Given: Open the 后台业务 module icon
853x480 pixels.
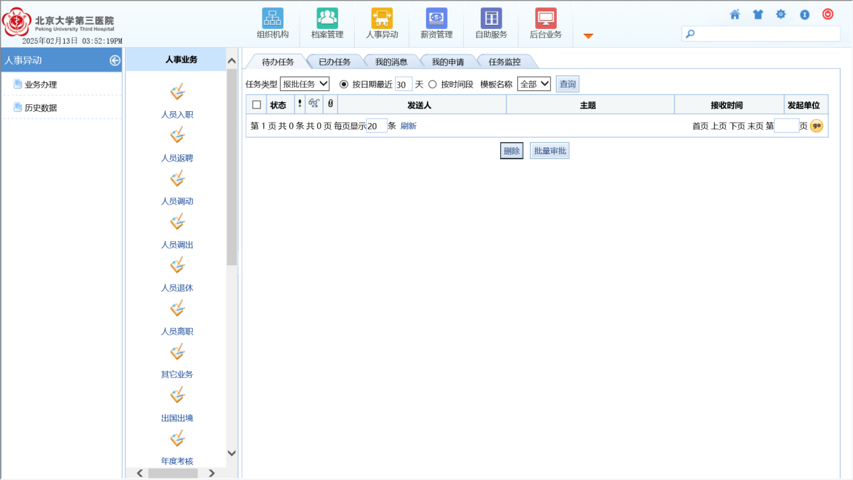Looking at the screenshot, I should [x=545, y=19].
